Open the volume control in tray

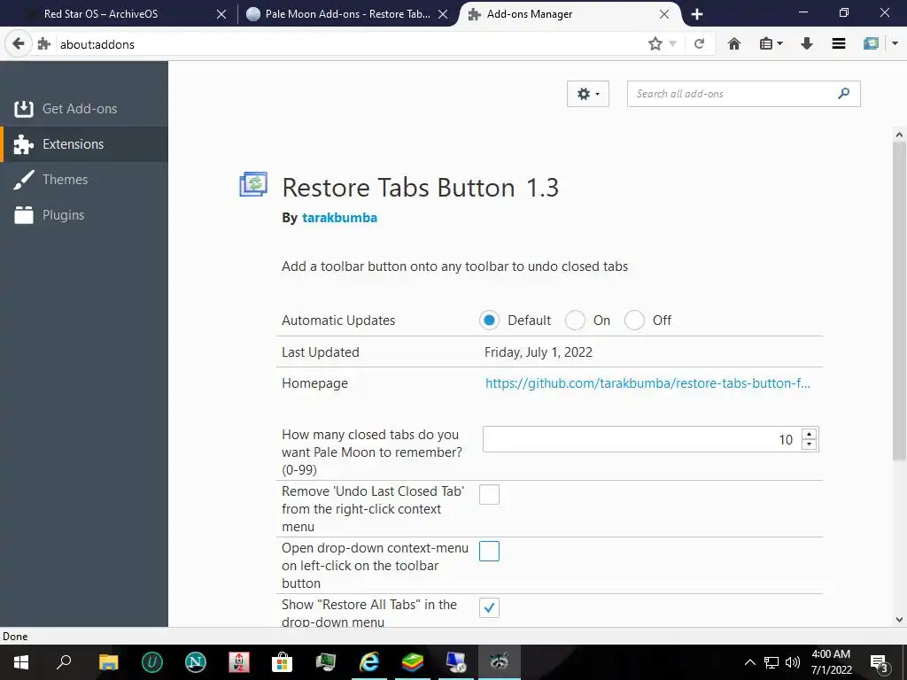793,662
